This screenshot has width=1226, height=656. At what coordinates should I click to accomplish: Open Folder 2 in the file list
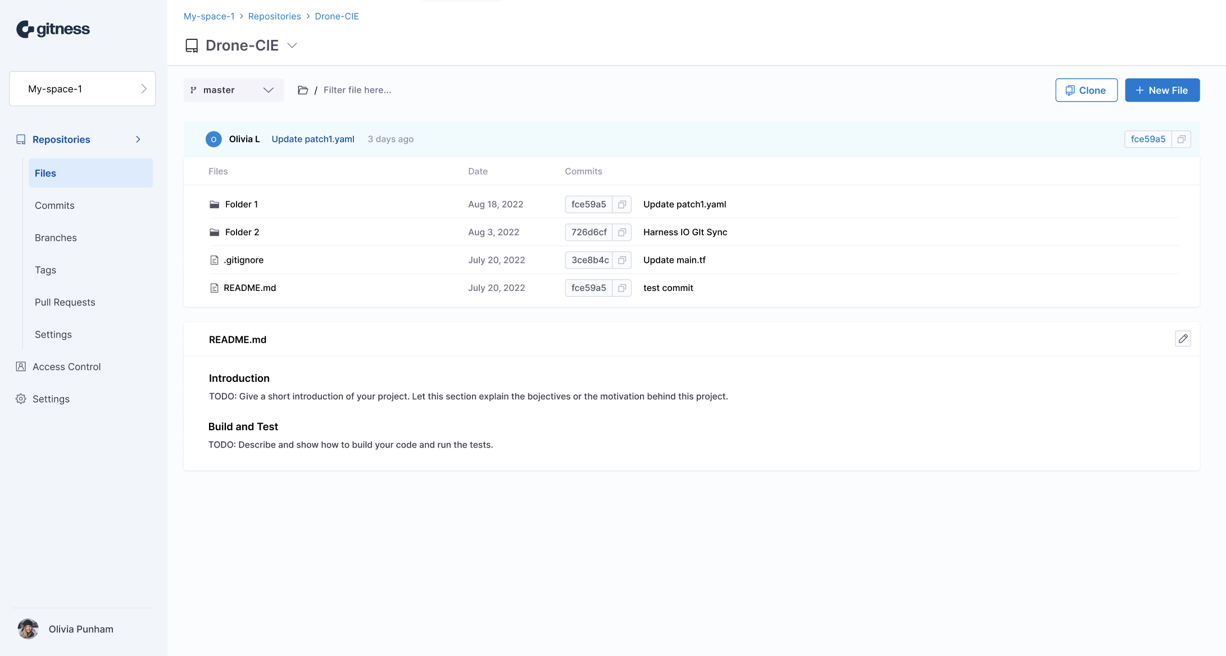point(242,233)
